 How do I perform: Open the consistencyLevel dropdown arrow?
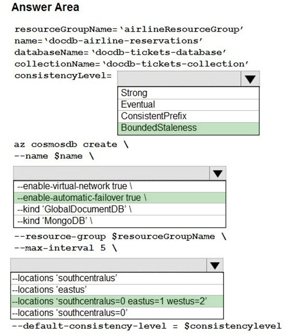pyautogui.click(x=250, y=79)
